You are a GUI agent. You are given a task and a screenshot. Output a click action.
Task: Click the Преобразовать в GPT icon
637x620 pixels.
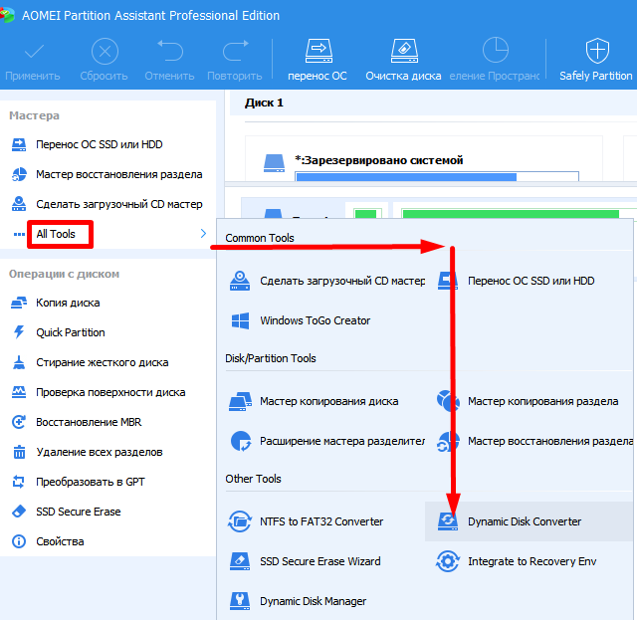[x=19, y=482]
